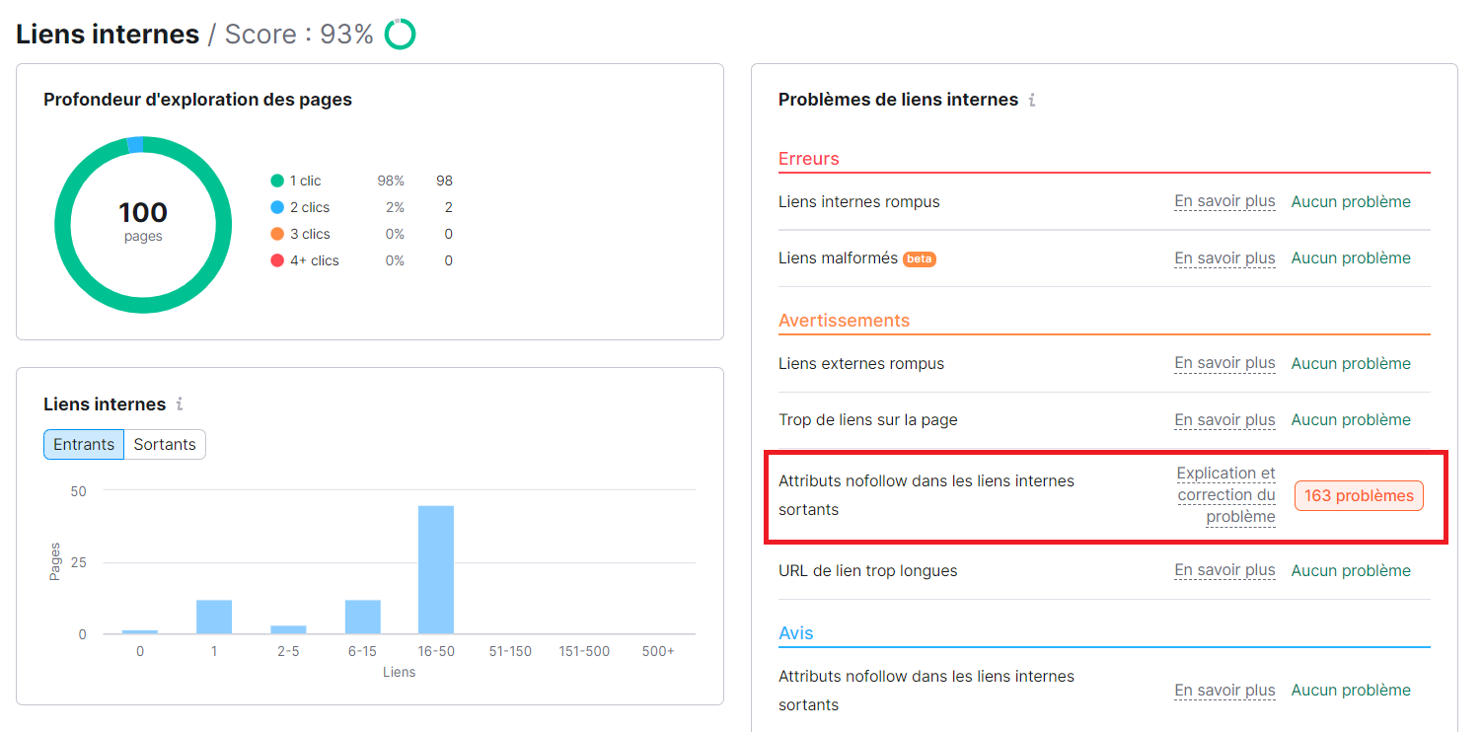Click Liens internes rompus row label
The height and width of the screenshot is (732, 1482).
(858, 201)
